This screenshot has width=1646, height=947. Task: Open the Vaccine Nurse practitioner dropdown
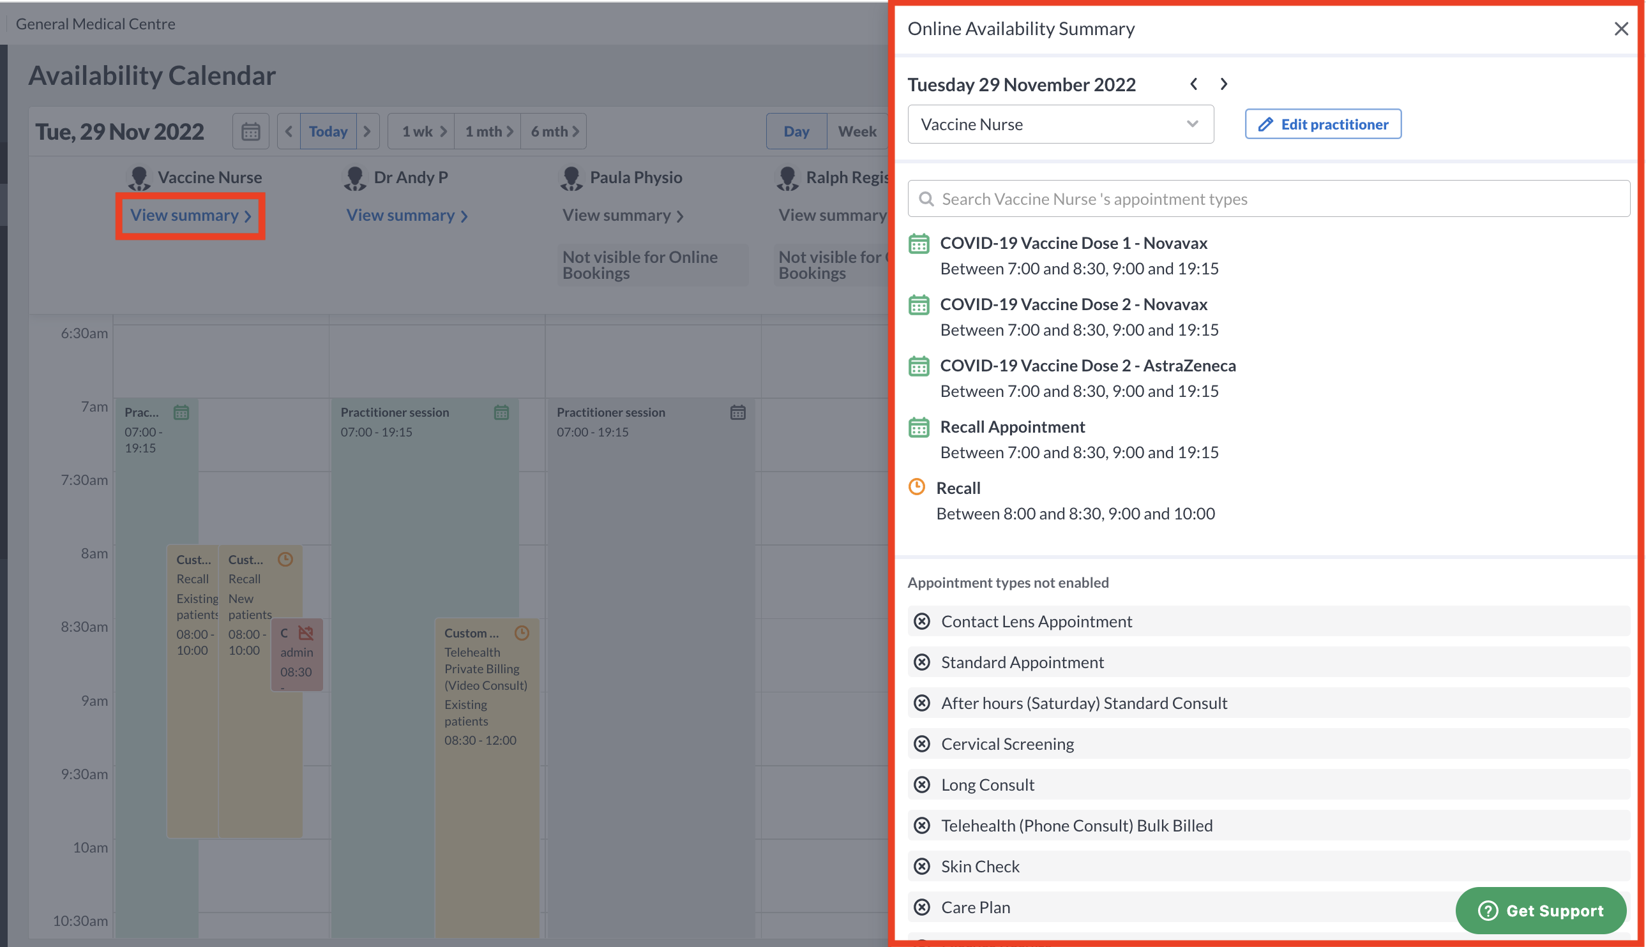1192,124
